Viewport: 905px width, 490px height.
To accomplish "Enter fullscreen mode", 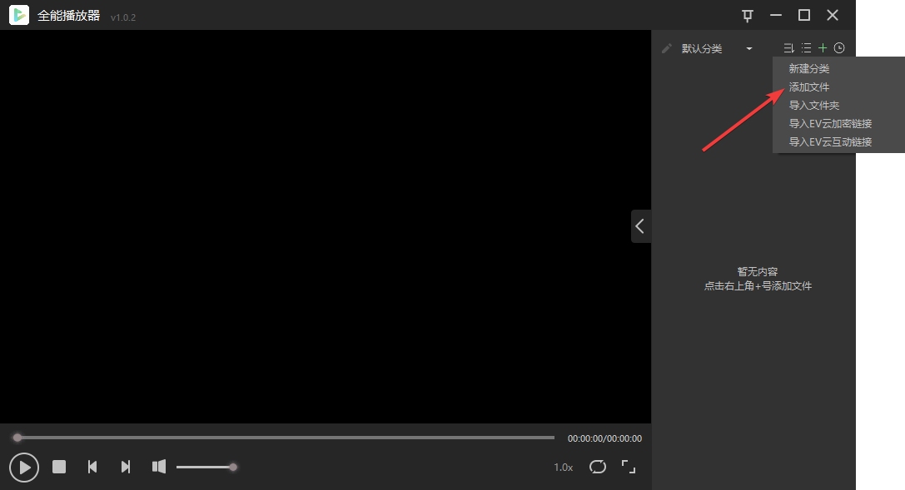I will pyautogui.click(x=629, y=467).
